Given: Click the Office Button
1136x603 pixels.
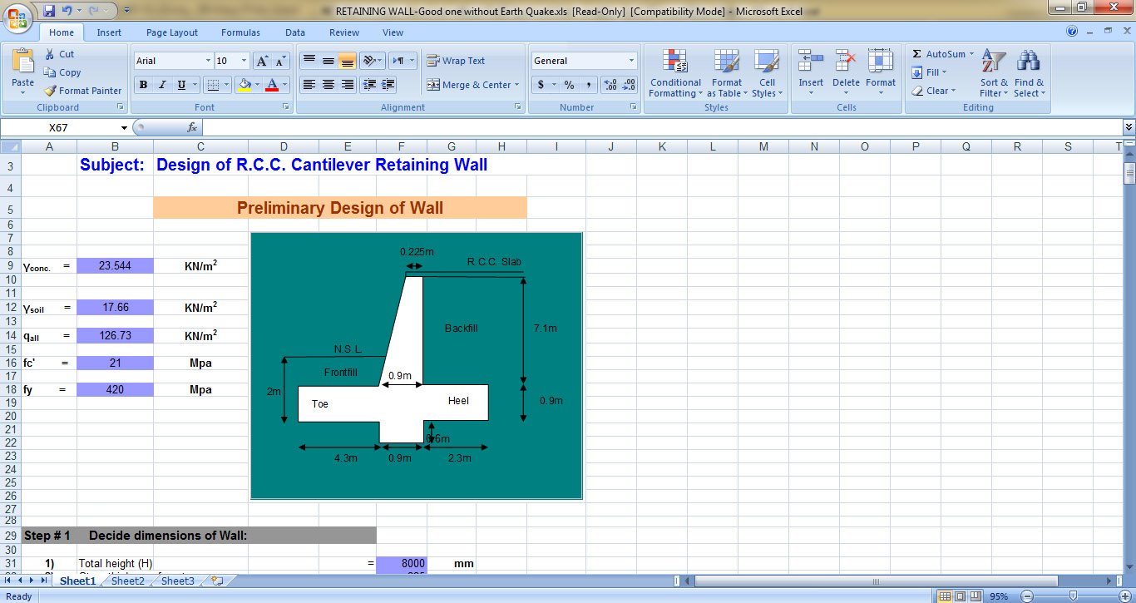Looking at the screenshot, I should click(x=18, y=17).
